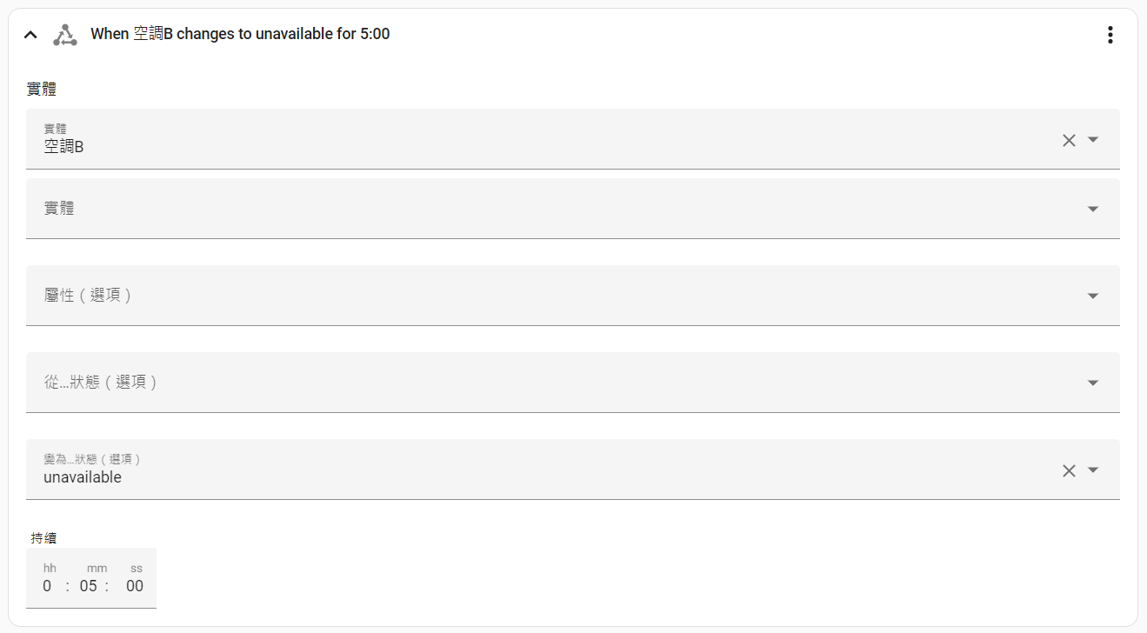Click the 持續 duration label

coord(43,538)
